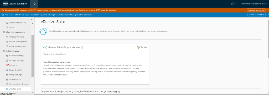Go to the home icon in top bar

(34, 4)
